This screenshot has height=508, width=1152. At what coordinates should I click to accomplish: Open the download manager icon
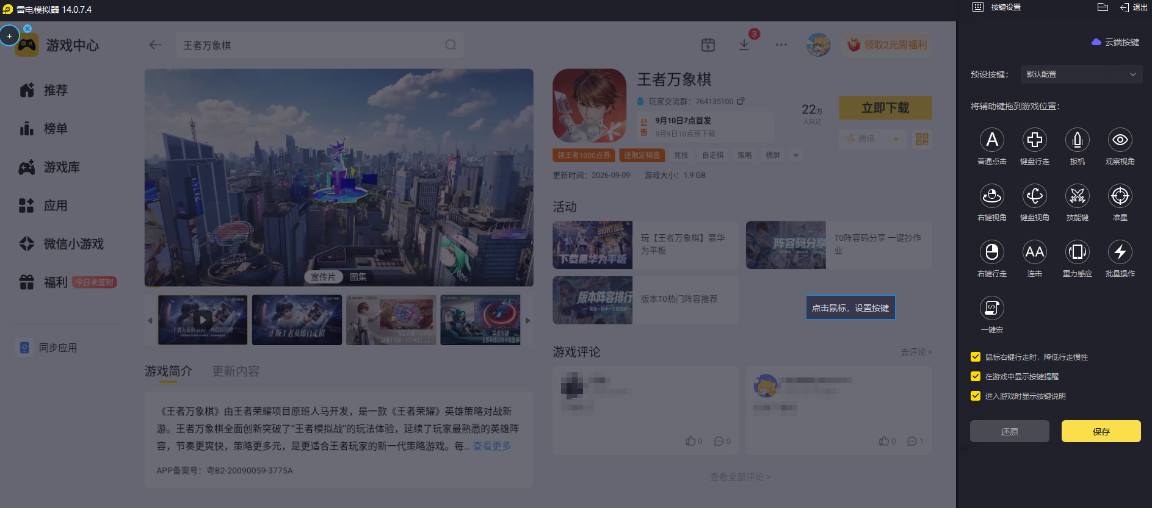(x=744, y=45)
